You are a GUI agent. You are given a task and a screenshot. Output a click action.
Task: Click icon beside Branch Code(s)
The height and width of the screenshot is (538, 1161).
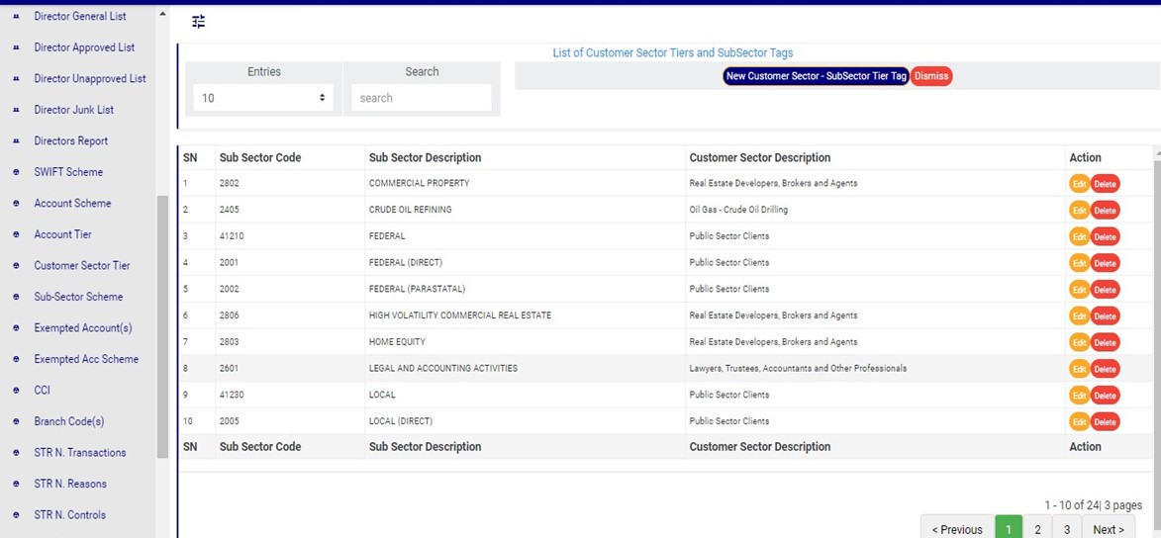[x=16, y=421]
